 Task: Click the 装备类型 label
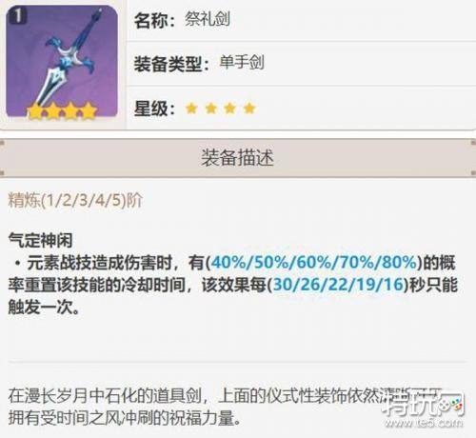pos(171,64)
